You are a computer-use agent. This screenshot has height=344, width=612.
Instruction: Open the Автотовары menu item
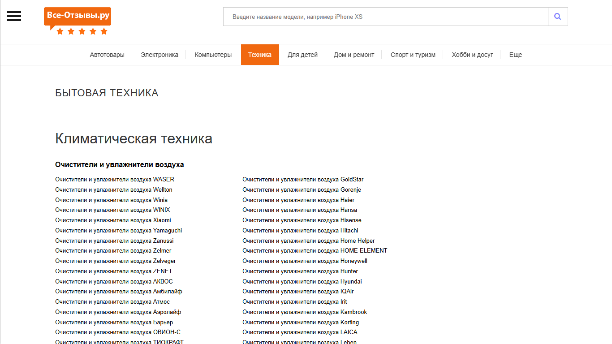[x=107, y=55]
